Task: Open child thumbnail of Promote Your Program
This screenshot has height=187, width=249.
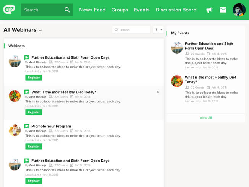Action: pos(15,130)
